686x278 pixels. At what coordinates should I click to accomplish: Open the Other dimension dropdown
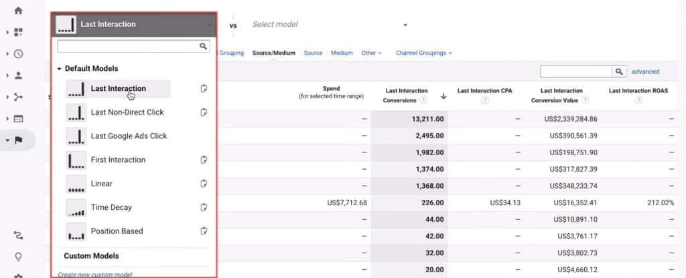(x=370, y=53)
